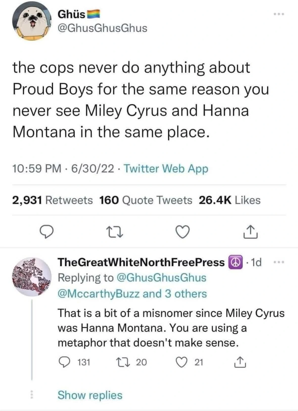Click the Twitter Web App source link
Screen dimensions: 298x411
pos(166,169)
